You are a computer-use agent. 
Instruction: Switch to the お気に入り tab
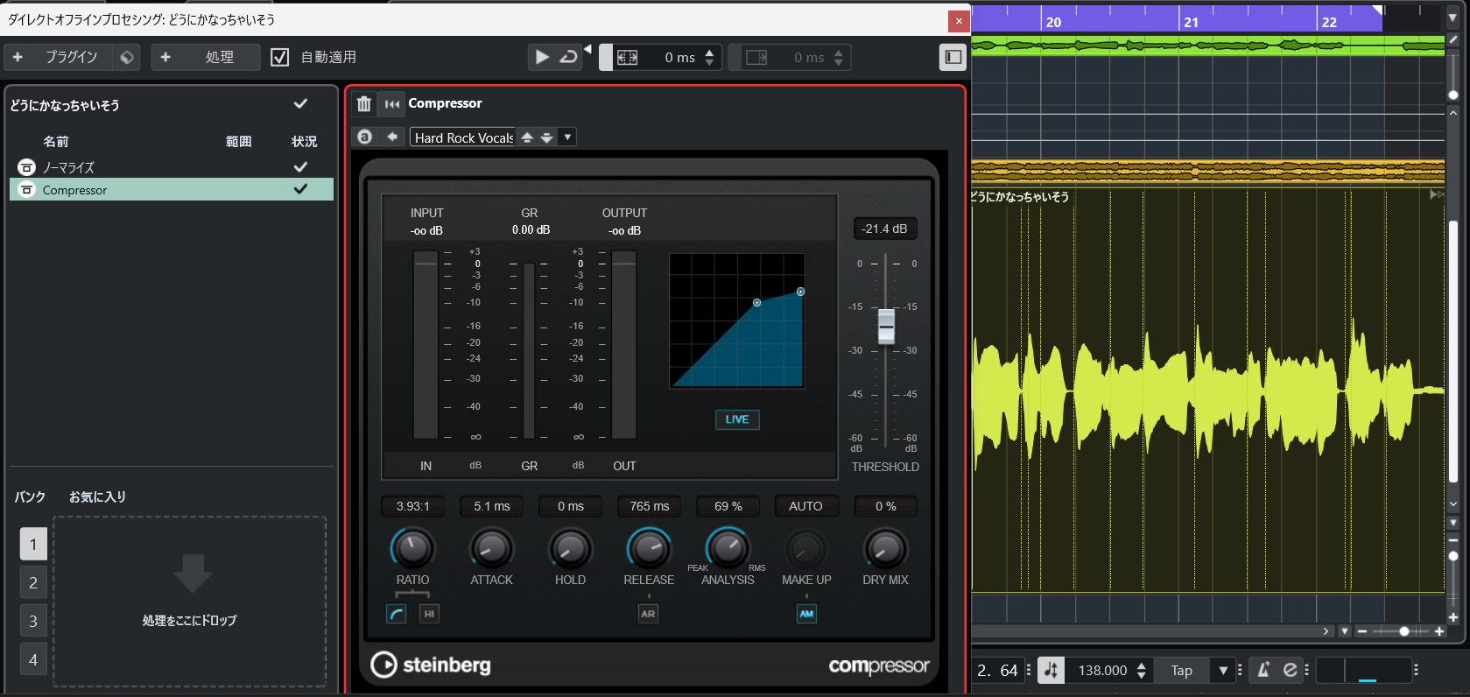click(x=97, y=496)
